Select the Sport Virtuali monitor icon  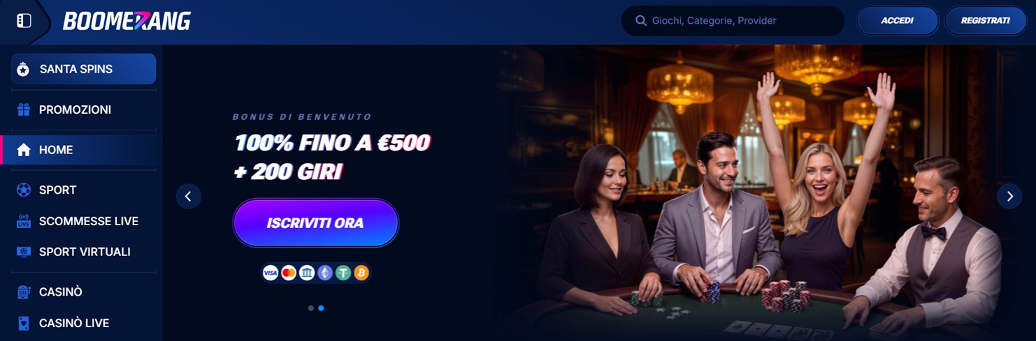pos(24,252)
